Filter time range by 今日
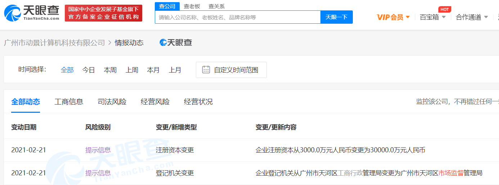This screenshot has width=499, height=185. tap(89, 70)
